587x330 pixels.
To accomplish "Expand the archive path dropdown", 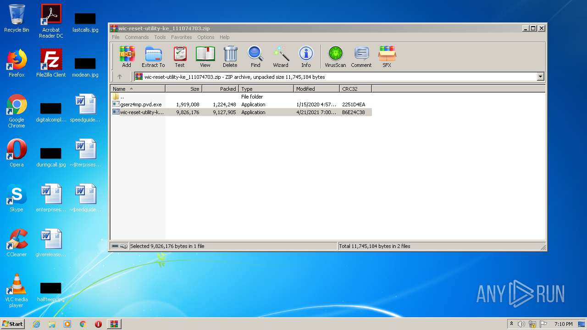I will pos(541,77).
